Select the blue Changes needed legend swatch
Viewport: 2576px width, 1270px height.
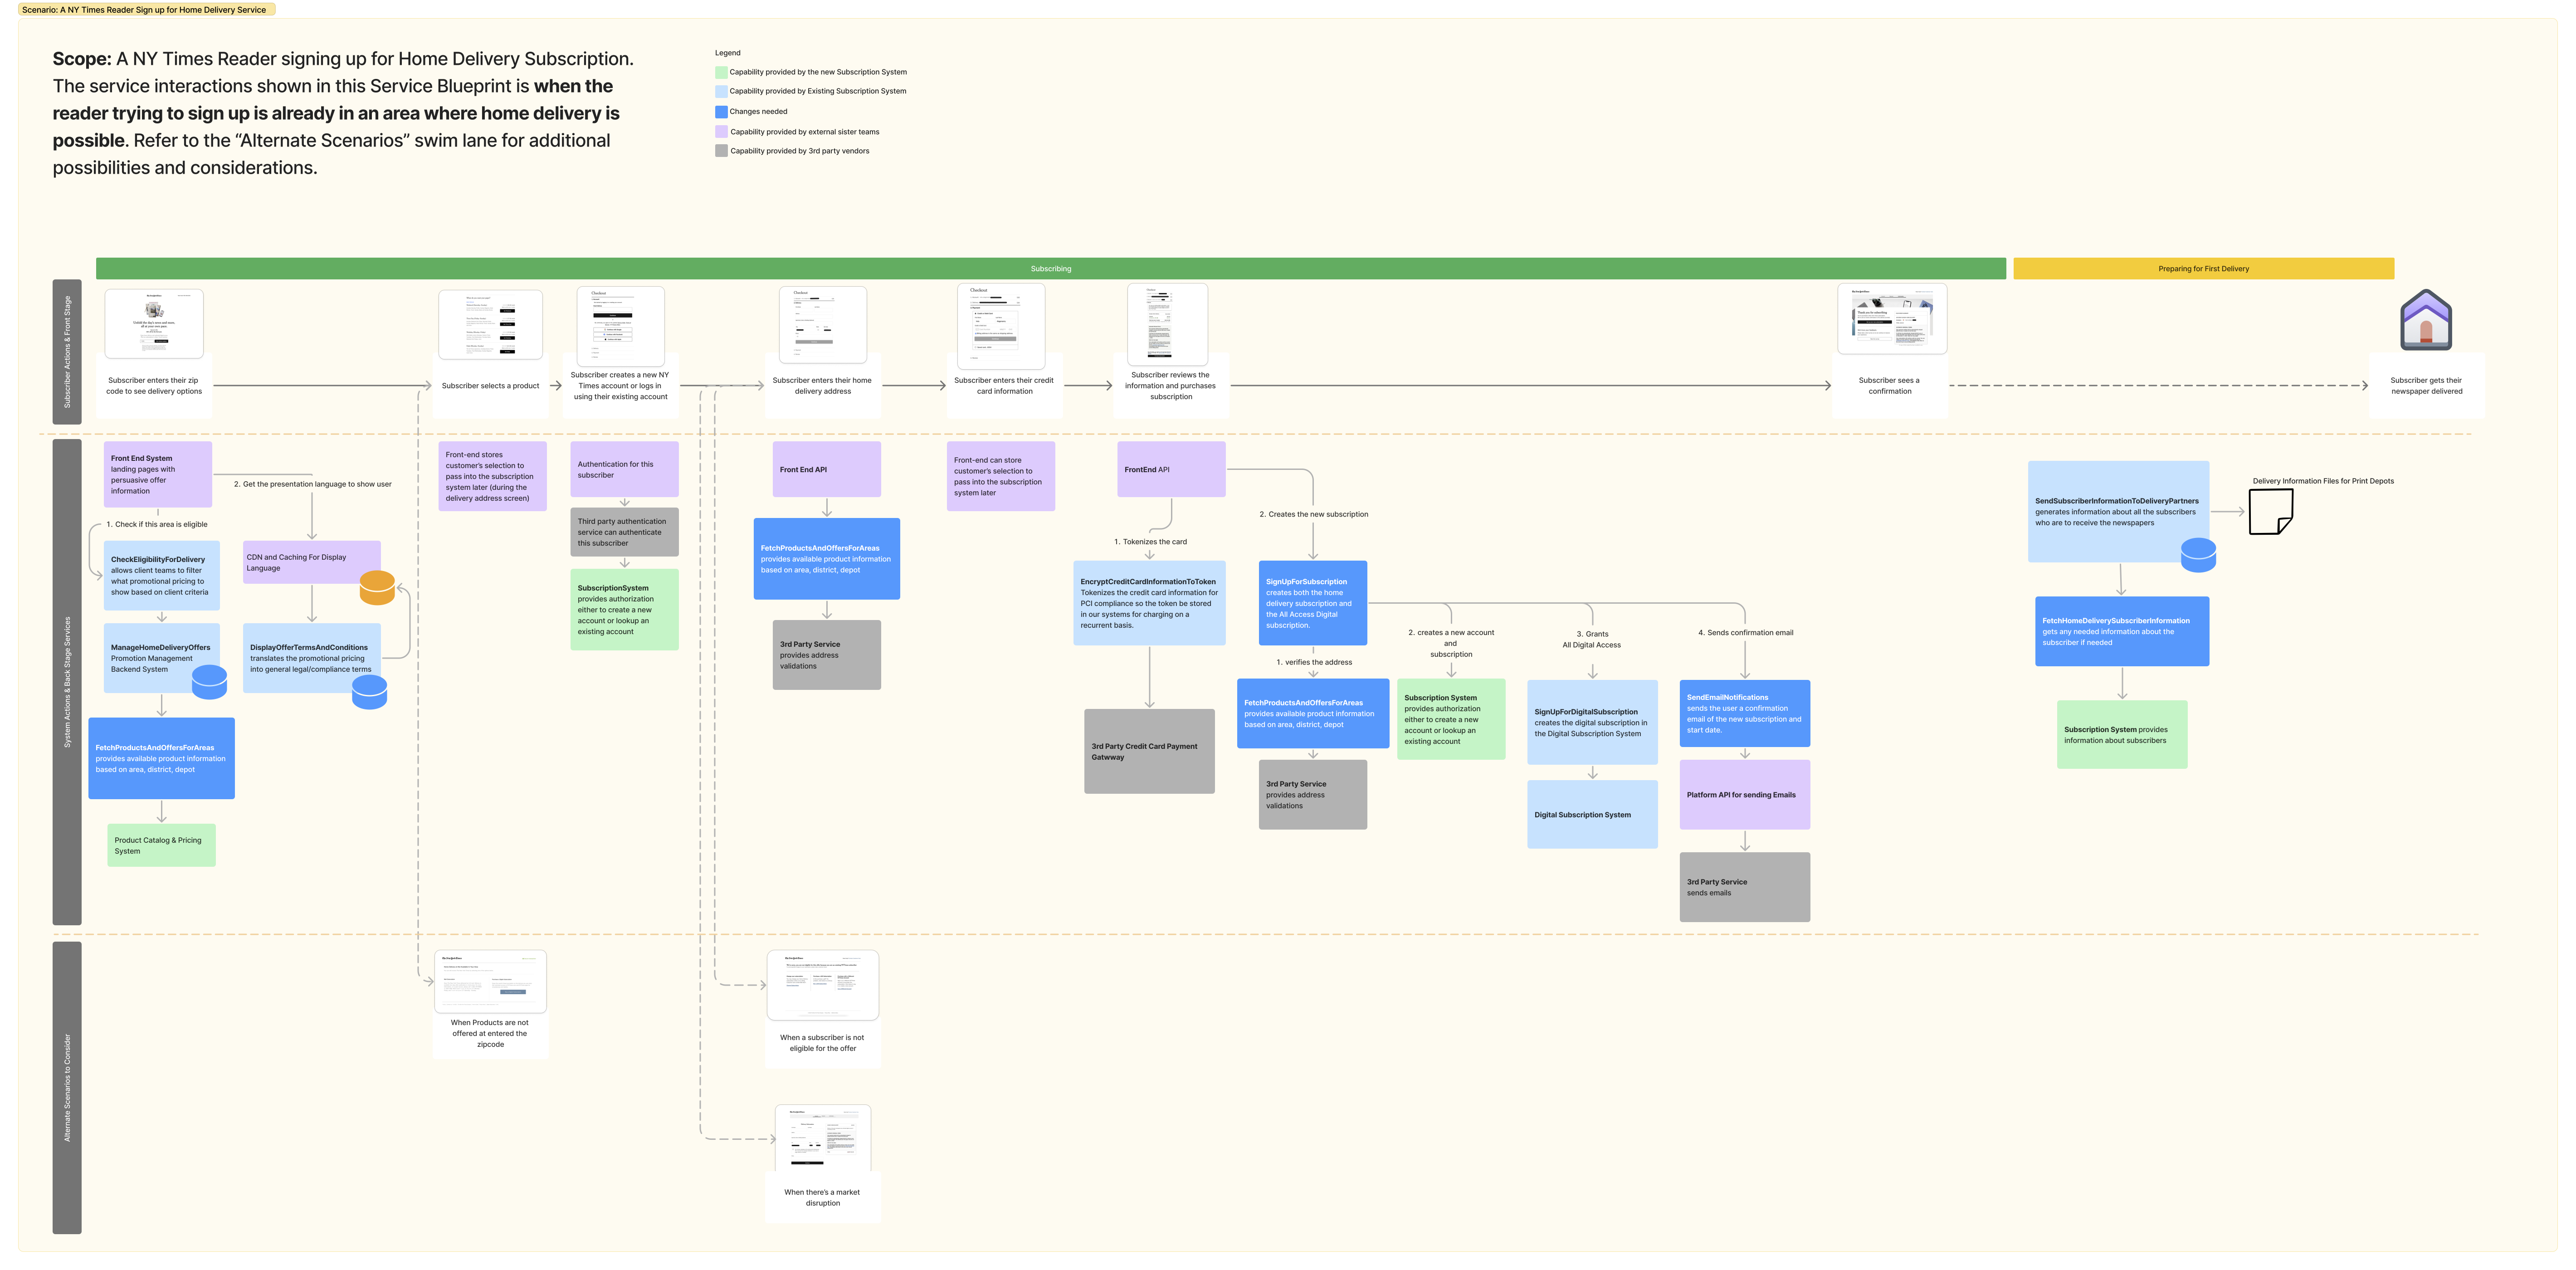(721, 111)
